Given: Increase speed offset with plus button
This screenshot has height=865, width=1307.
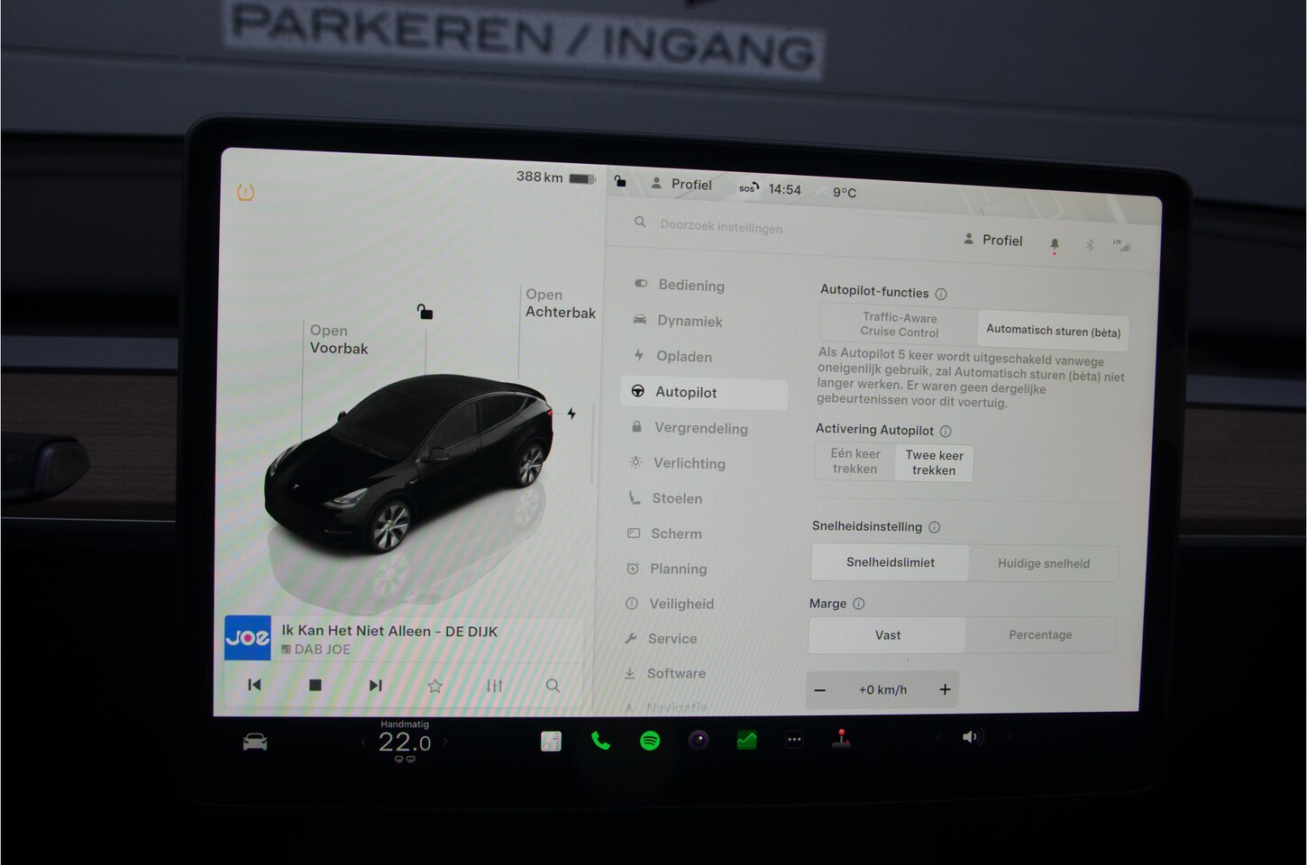Looking at the screenshot, I should (945, 689).
